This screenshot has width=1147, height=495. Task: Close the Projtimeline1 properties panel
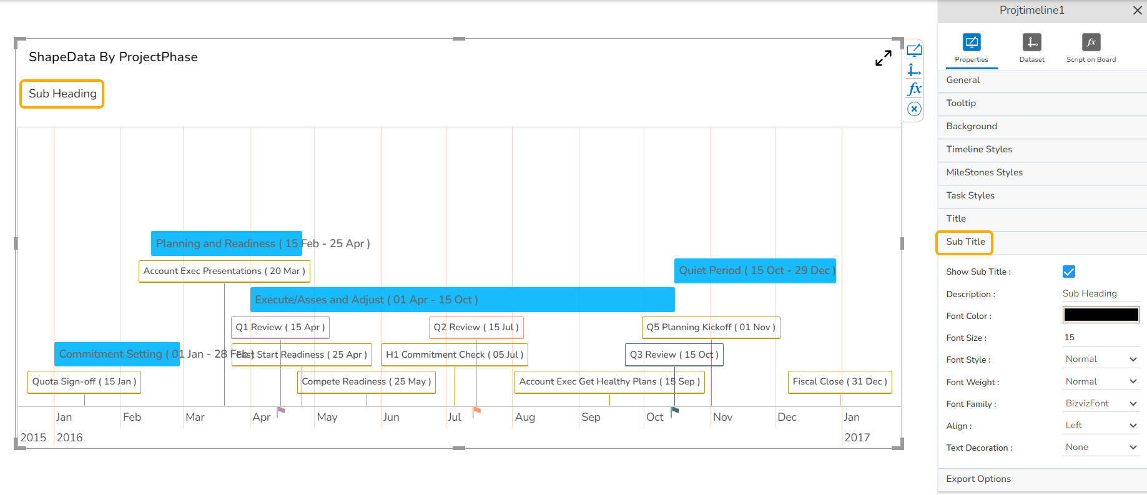(1138, 11)
